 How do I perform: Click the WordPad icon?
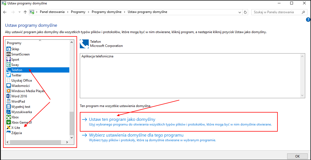pos(9,102)
